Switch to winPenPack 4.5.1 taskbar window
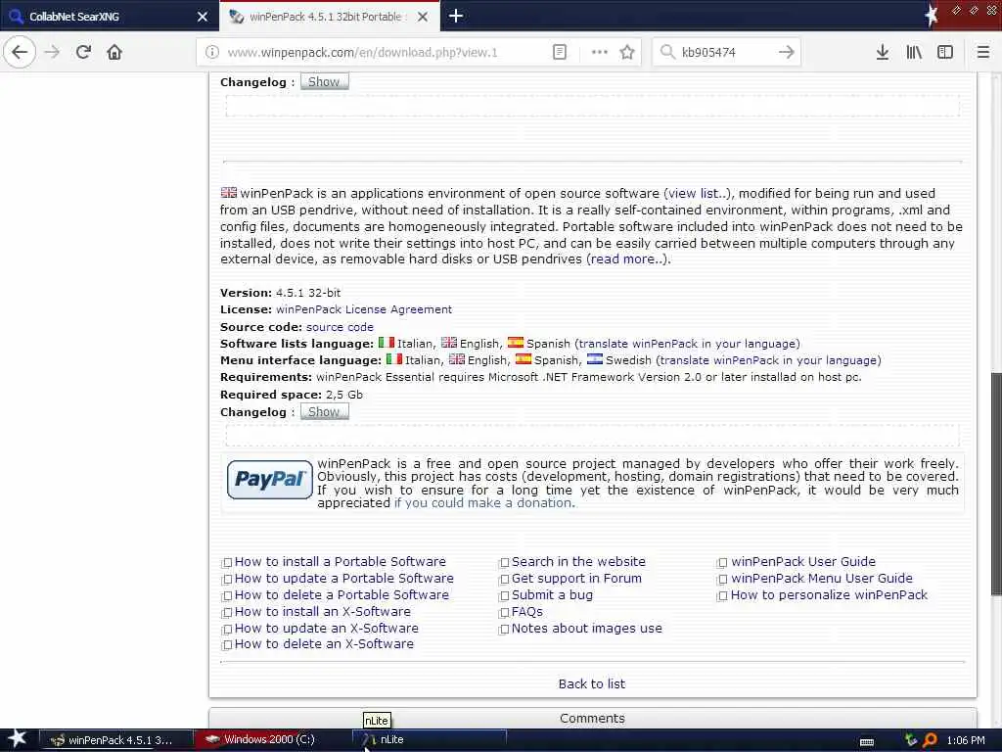1002x752 pixels. (115, 740)
